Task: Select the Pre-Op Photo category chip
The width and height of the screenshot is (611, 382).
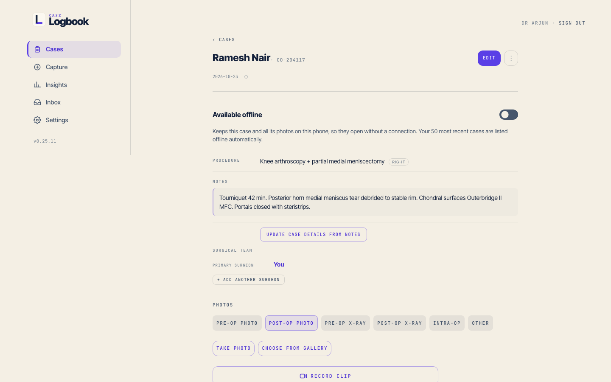Action: (x=237, y=323)
